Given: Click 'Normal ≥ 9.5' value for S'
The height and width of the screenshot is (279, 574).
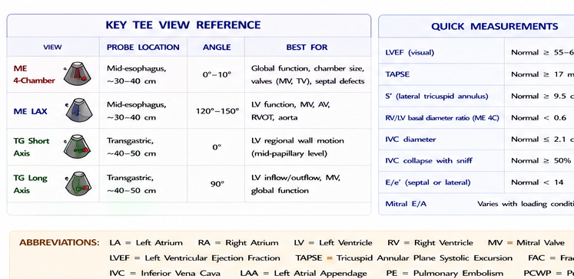Looking at the screenshot, I should coord(542,97).
